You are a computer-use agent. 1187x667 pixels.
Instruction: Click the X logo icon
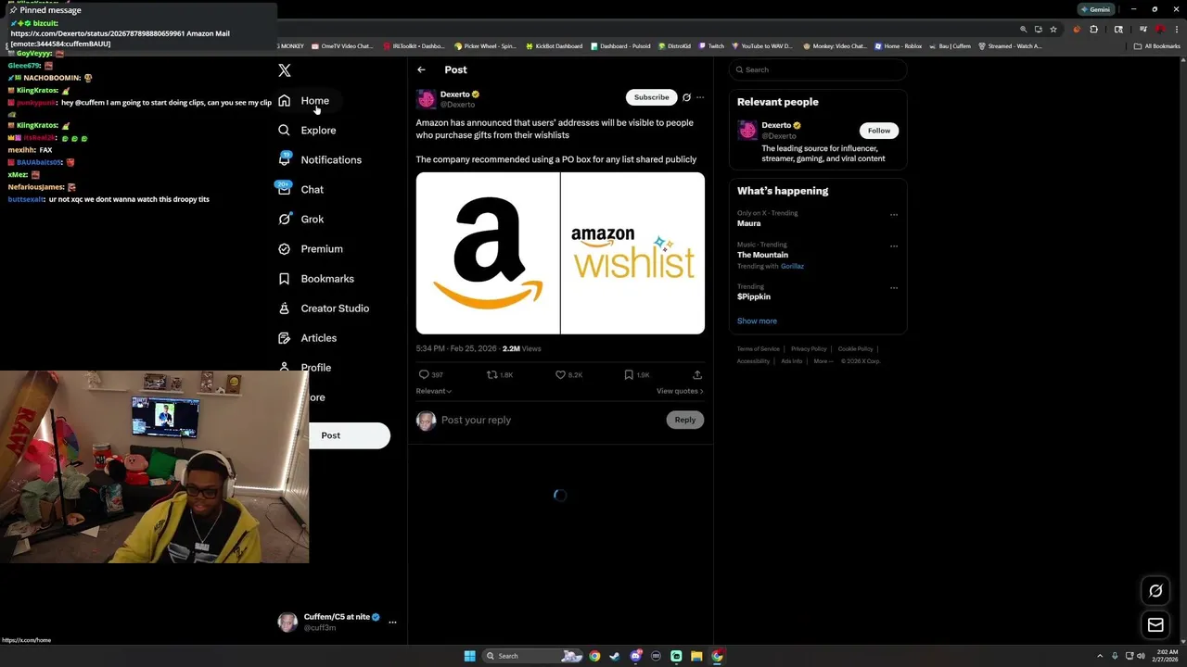[x=285, y=70]
